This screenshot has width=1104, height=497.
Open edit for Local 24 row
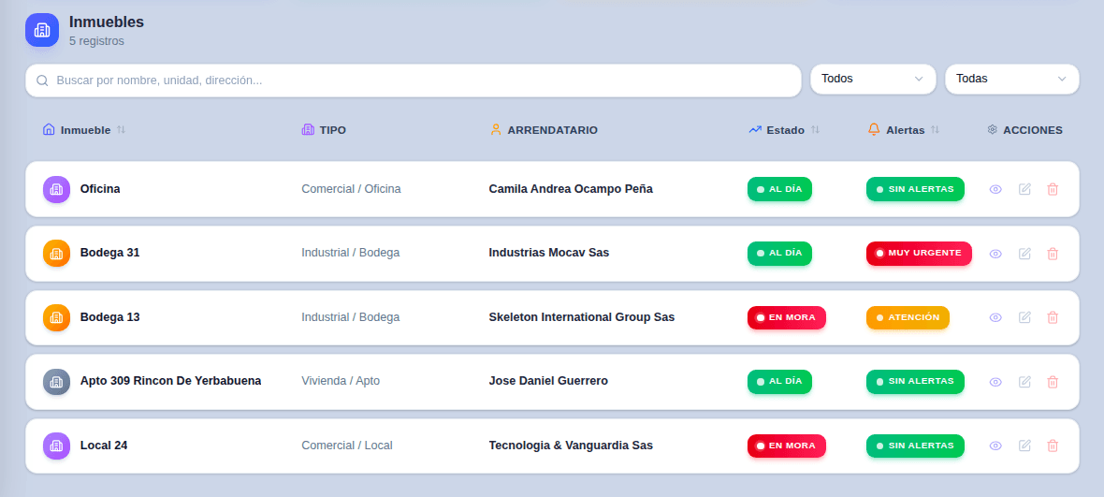click(1024, 446)
